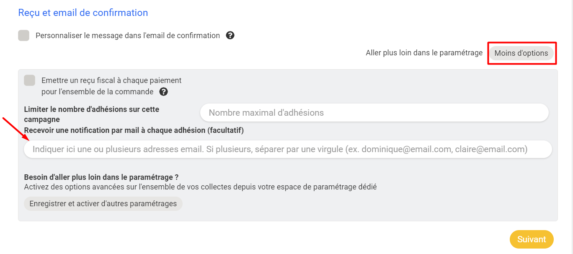
Task: Click the Recevoir une notification par mail label
Action: click(x=134, y=130)
